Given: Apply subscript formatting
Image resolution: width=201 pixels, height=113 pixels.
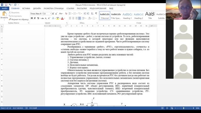Looking at the screenshot, I should tap(46, 18).
